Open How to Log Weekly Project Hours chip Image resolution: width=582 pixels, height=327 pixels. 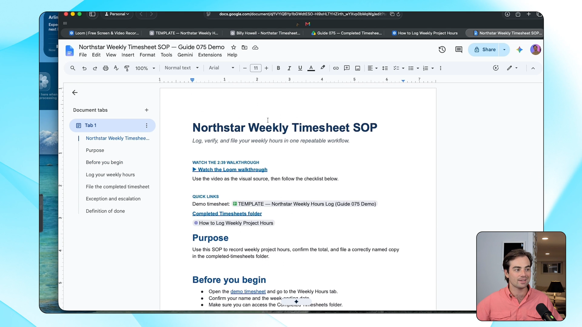click(234, 223)
